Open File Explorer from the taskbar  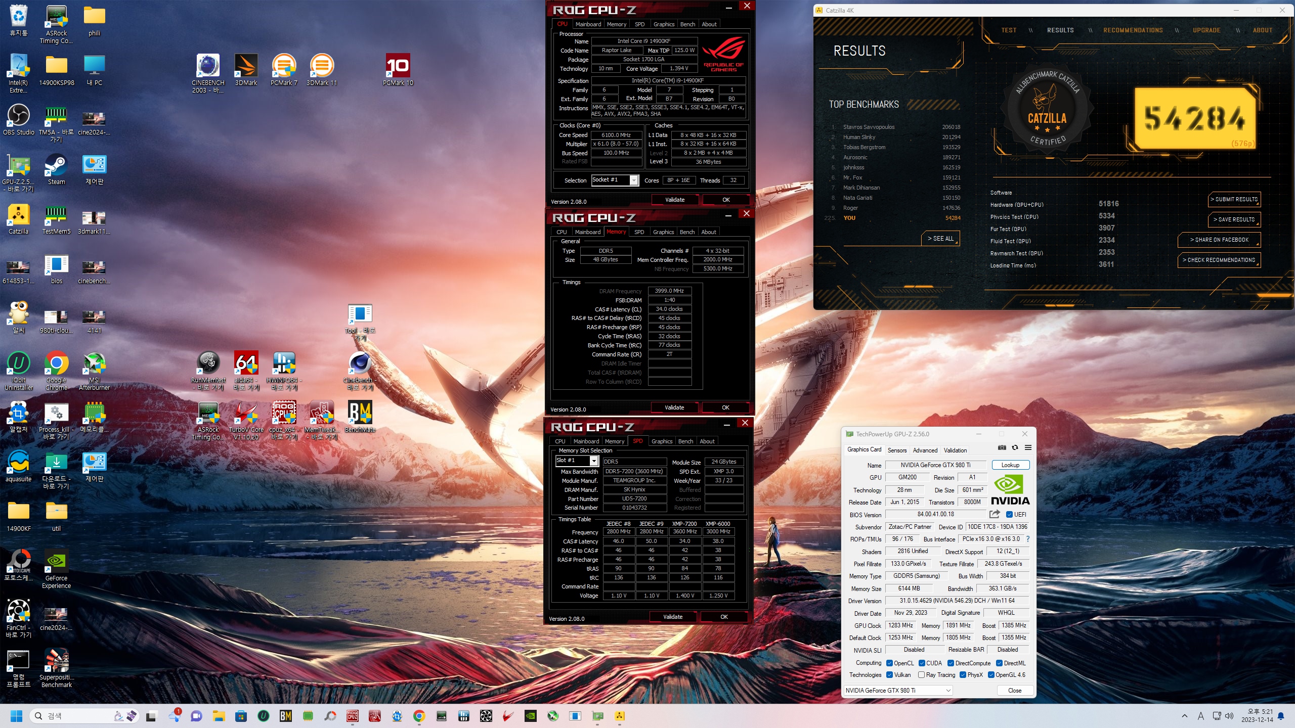pyautogui.click(x=219, y=716)
